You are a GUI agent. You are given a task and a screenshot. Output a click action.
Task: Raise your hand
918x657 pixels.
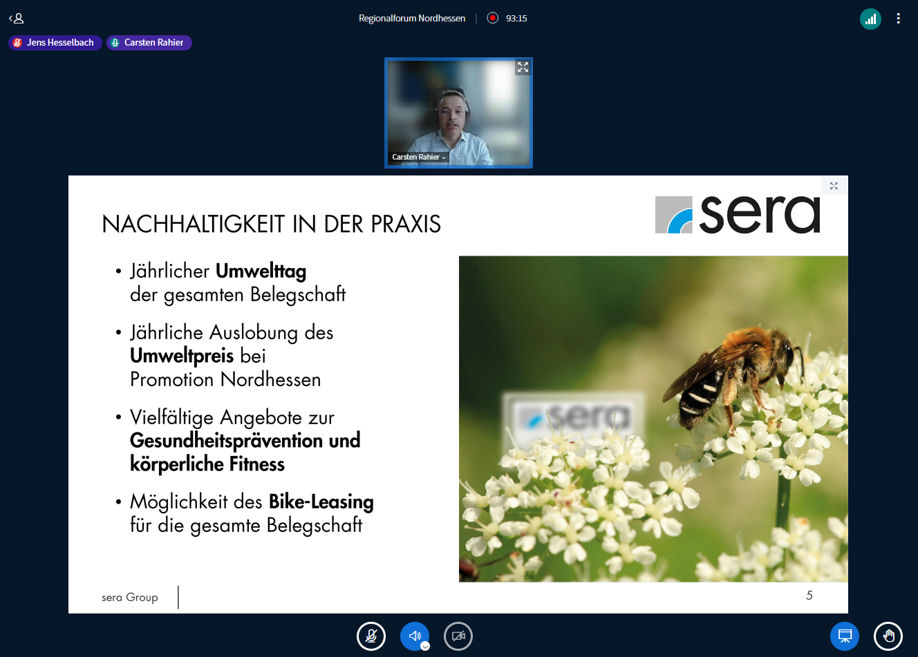[x=888, y=636]
